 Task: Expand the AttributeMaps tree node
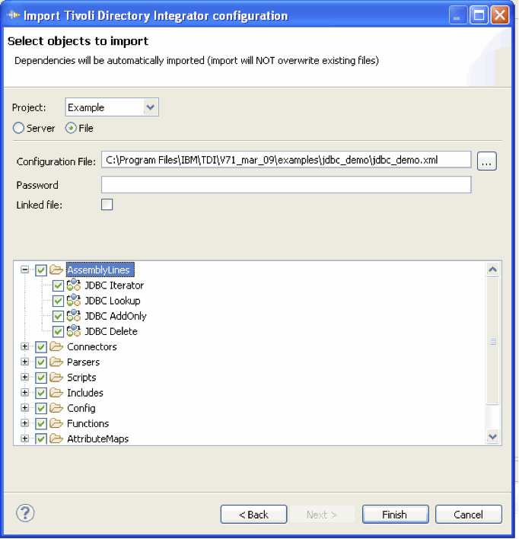pyautogui.click(x=24, y=439)
